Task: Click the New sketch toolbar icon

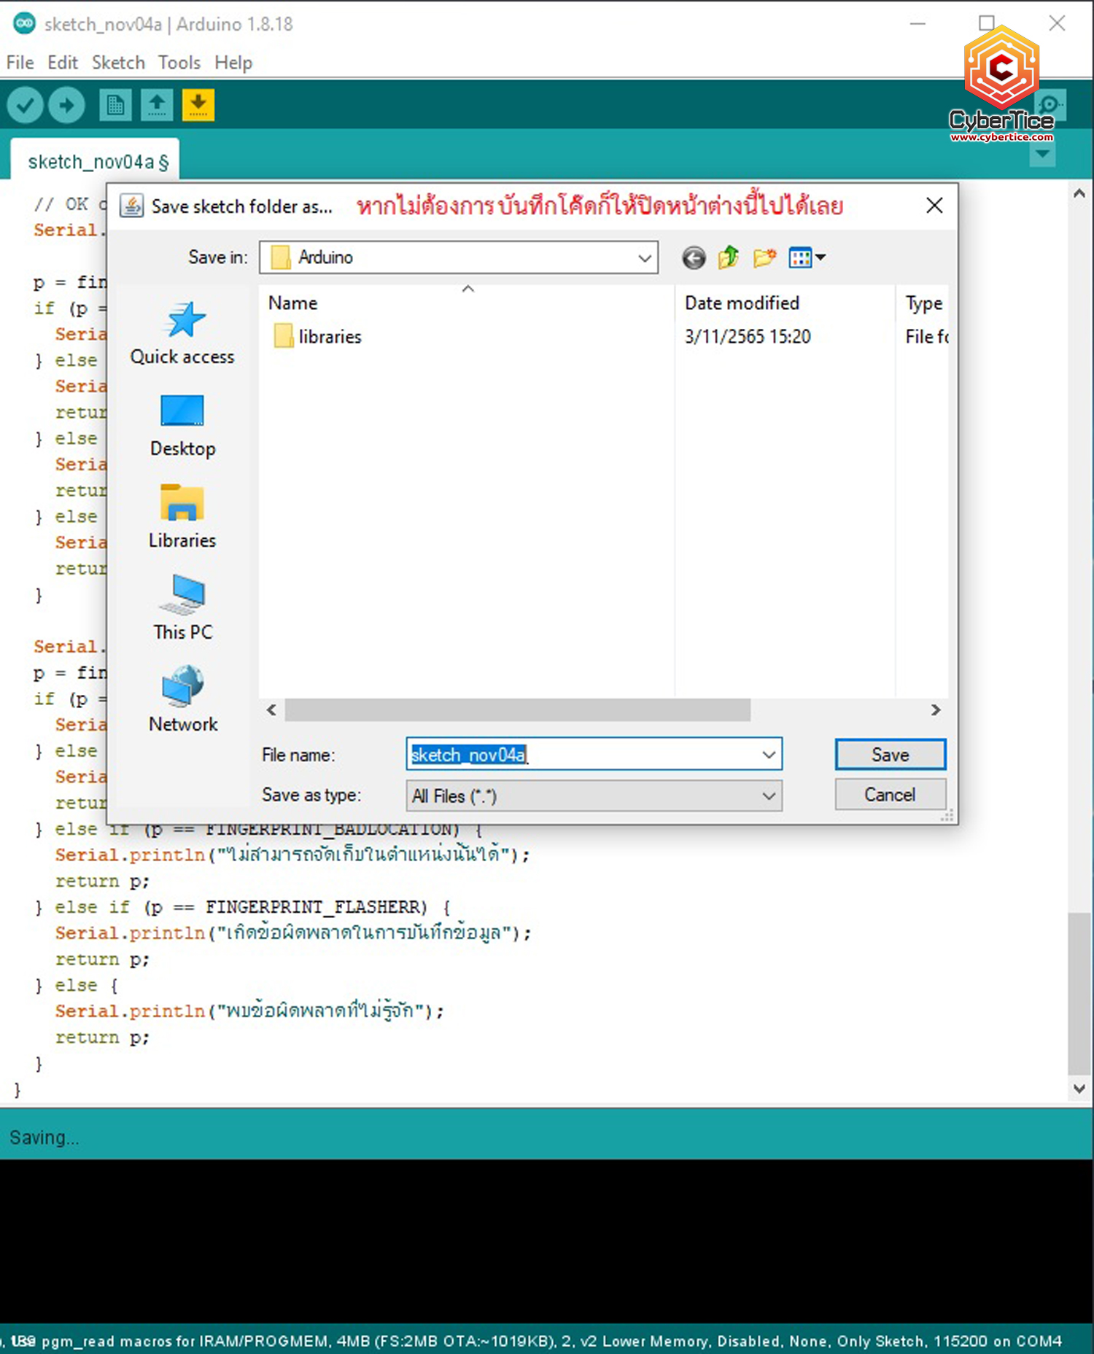Action: pos(115,106)
